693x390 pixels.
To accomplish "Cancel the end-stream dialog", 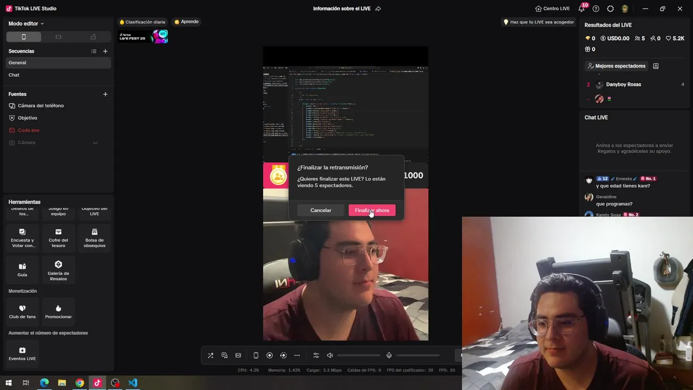I will (x=321, y=210).
